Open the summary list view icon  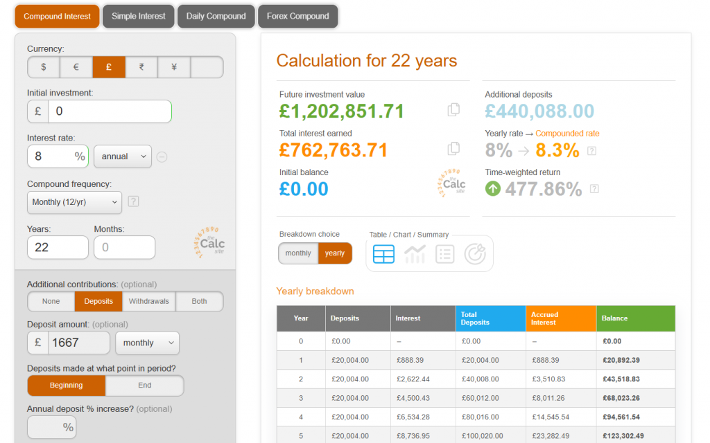coord(444,254)
